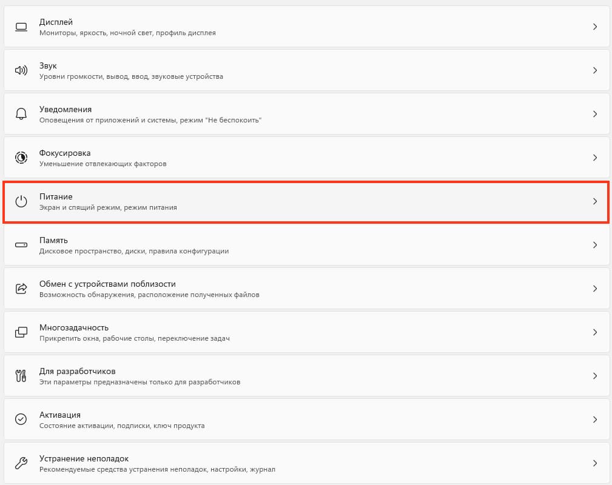Click the Многозадачность windows icon
The image size is (612, 485).
pyautogui.click(x=21, y=332)
